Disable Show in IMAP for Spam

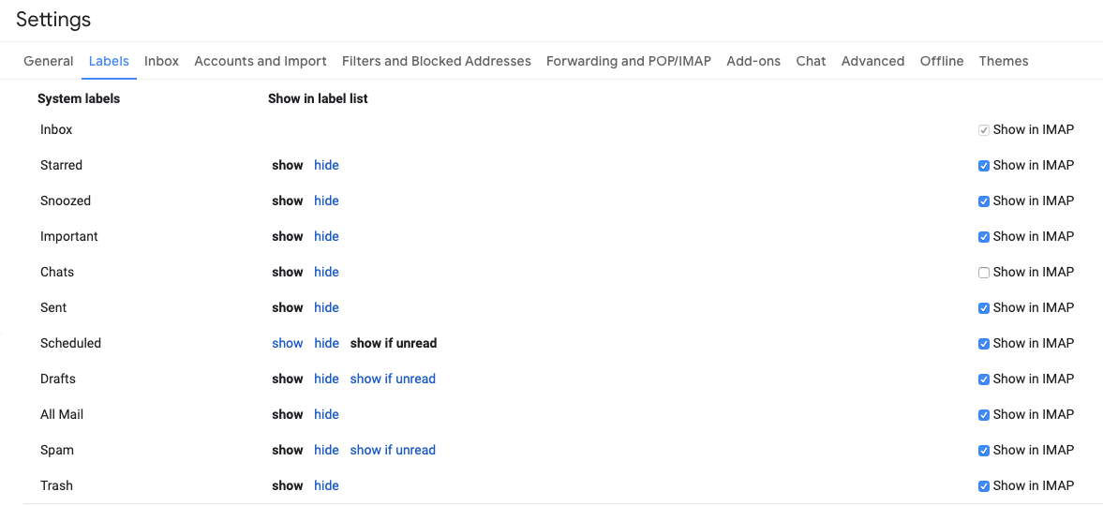984,451
